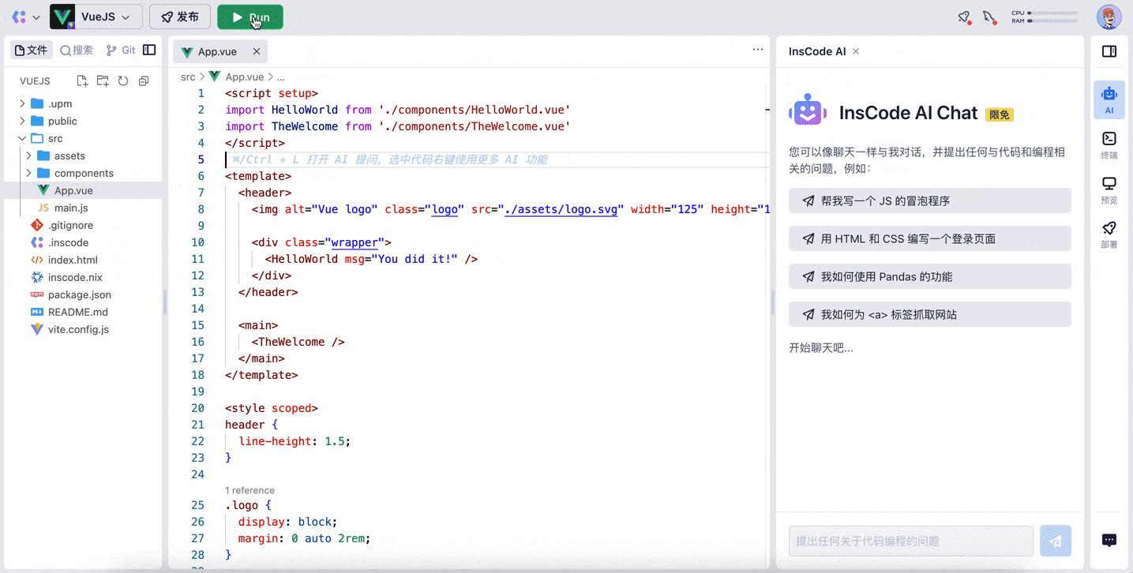The height and width of the screenshot is (573, 1133).
Task: Click the refresh explorer icon
Action: click(x=123, y=81)
